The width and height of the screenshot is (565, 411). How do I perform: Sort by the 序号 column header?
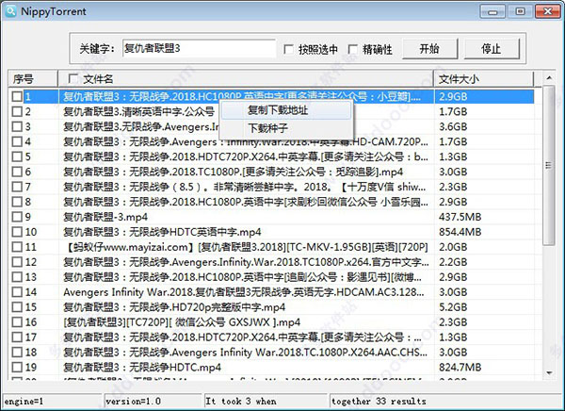33,78
